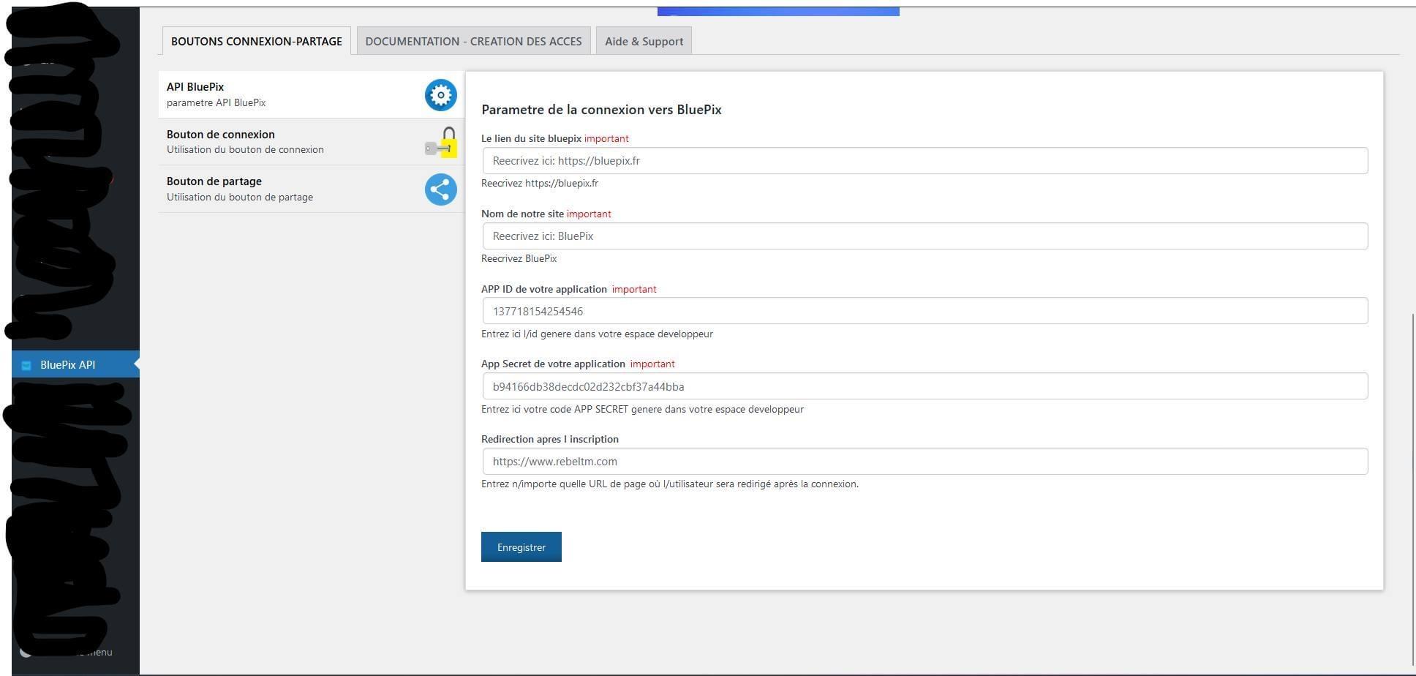Click the blue banner above the tabs
This screenshot has width=1416, height=676.
tap(778, 11)
